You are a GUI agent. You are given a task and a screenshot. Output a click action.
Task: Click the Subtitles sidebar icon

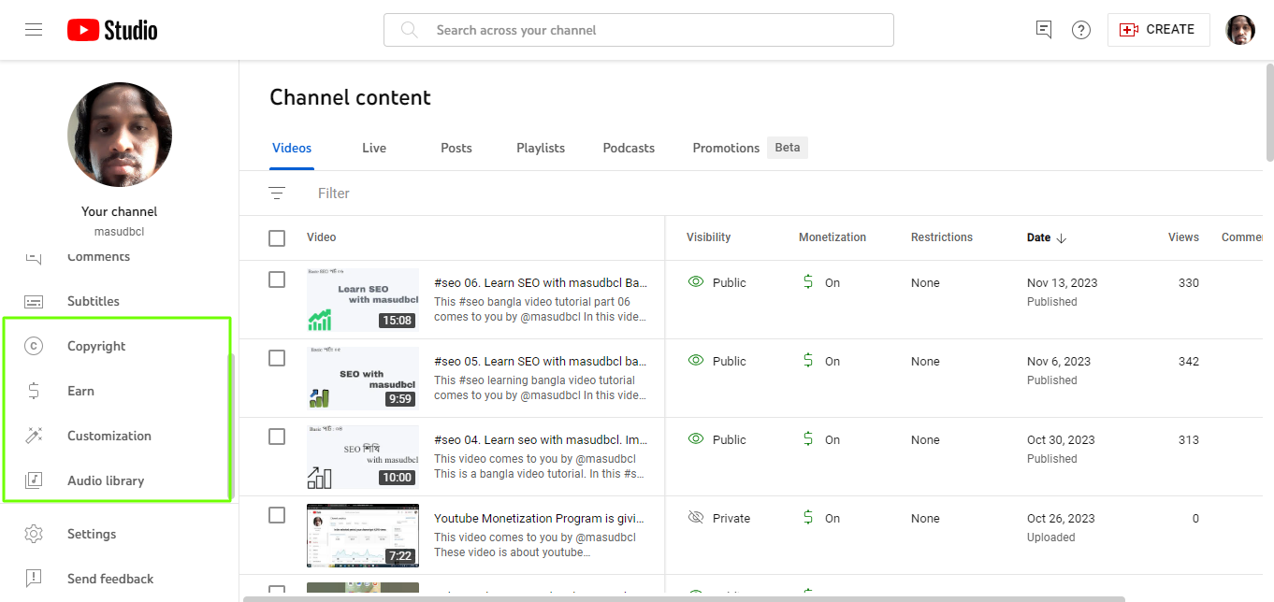pyautogui.click(x=34, y=301)
